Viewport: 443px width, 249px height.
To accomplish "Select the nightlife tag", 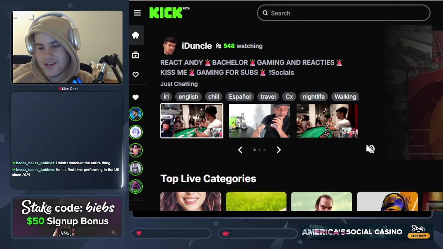I will pos(314,96).
